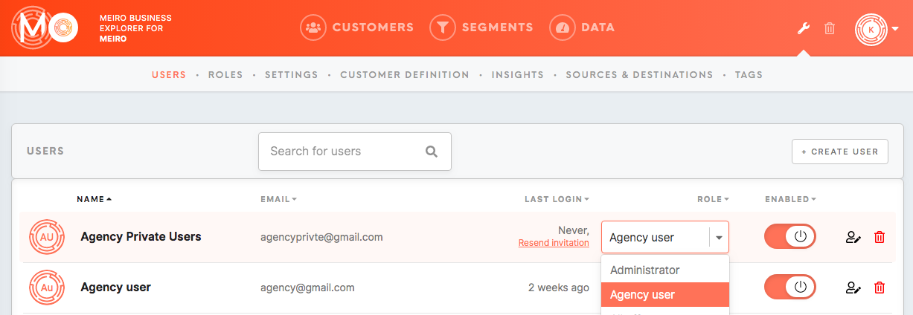913x315 pixels.
Task: Delete the Agency Private Users account
Action: point(880,238)
